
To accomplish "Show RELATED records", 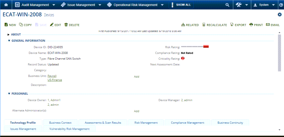I will point(190,25).
